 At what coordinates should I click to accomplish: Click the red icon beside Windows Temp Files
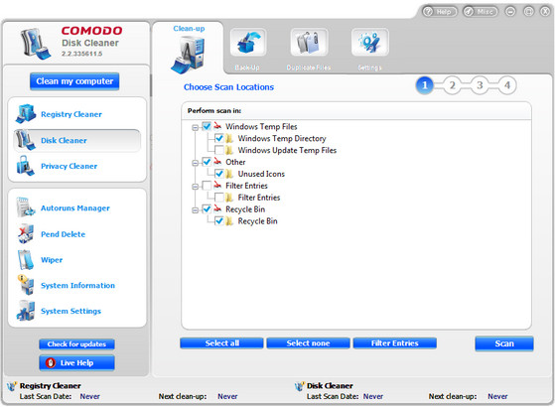point(218,126)
